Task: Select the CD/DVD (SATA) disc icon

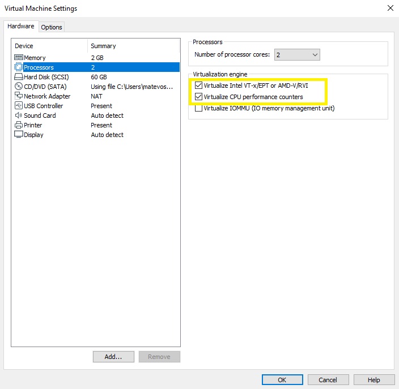Action: (18, 87)
